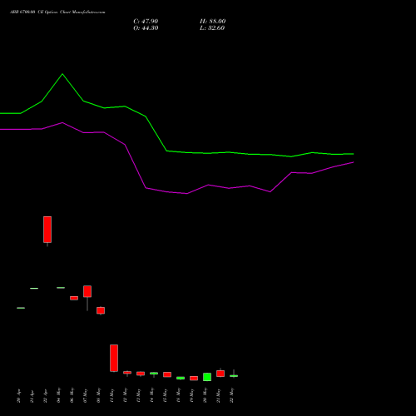Select the 07 May date label

point(85,395)
